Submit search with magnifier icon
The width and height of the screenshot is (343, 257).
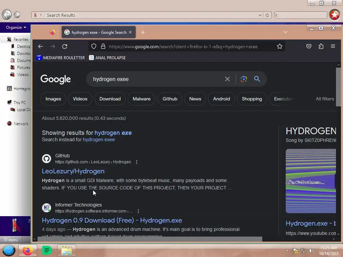(x=257, y=79)
